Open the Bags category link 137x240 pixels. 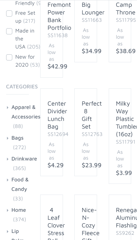tap(18, 138)
